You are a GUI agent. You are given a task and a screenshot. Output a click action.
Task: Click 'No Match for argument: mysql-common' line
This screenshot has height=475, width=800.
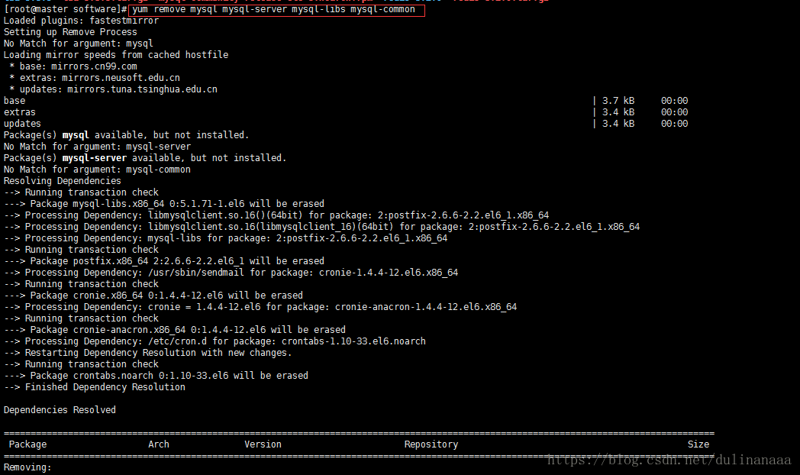[97, 170]
